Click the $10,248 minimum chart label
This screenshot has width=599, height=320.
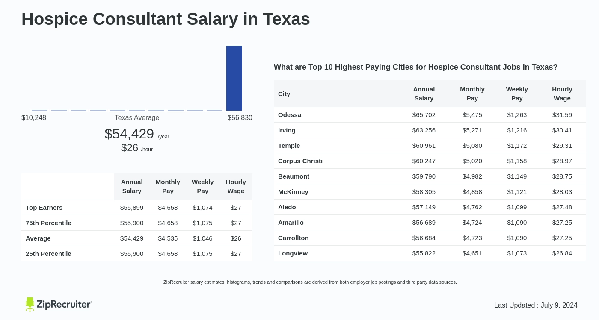pyautogui.click(x=34, y=117)
